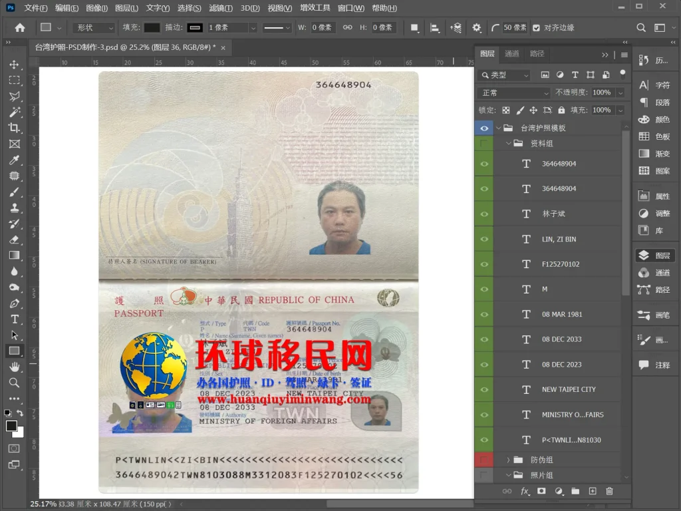Hide the NEW TAIPEI CITY layer
This screenshot has height=511, width=681.
pos(484,390)
